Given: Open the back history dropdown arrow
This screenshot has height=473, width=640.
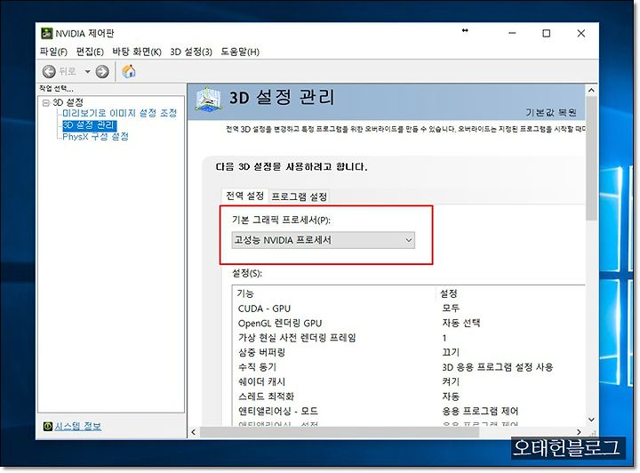Looking at the screenshot, I should click(87, 71).
